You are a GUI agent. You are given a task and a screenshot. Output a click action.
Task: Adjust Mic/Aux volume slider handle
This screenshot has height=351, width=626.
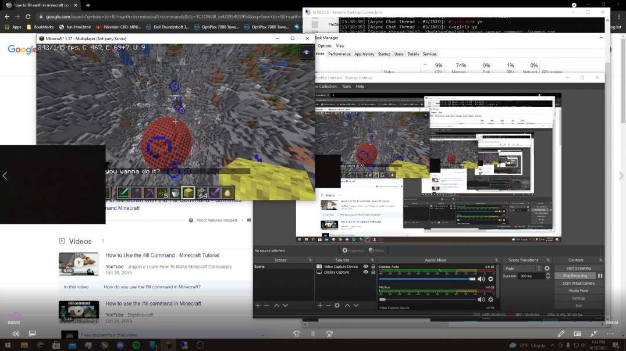(382, 299)
